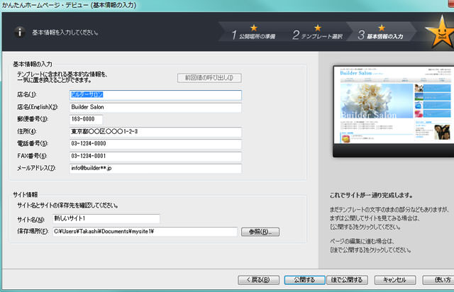Click the 住所 address field
454x292 pixels.
pos(155,132)
